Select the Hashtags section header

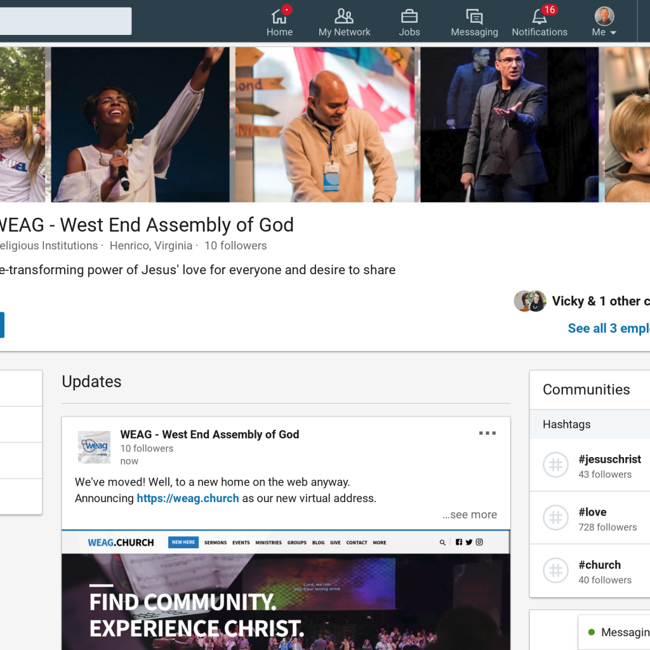[x=566, y=425]
